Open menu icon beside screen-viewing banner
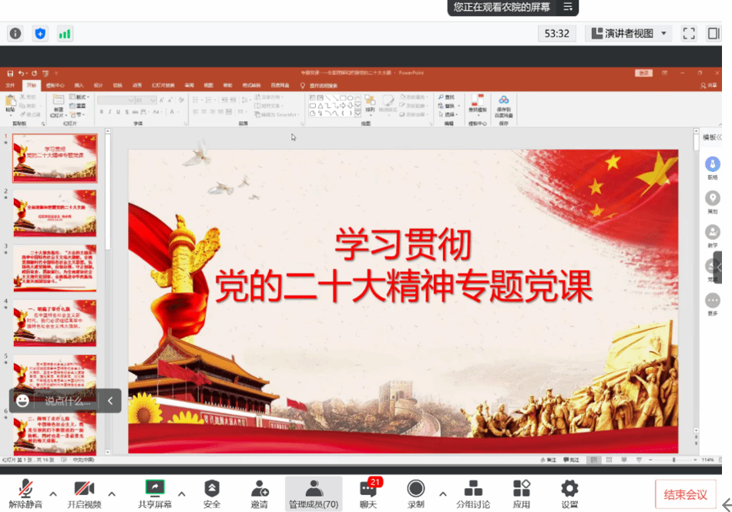The height and width of the screenshot is (512, 732). (x=568, y=7)
